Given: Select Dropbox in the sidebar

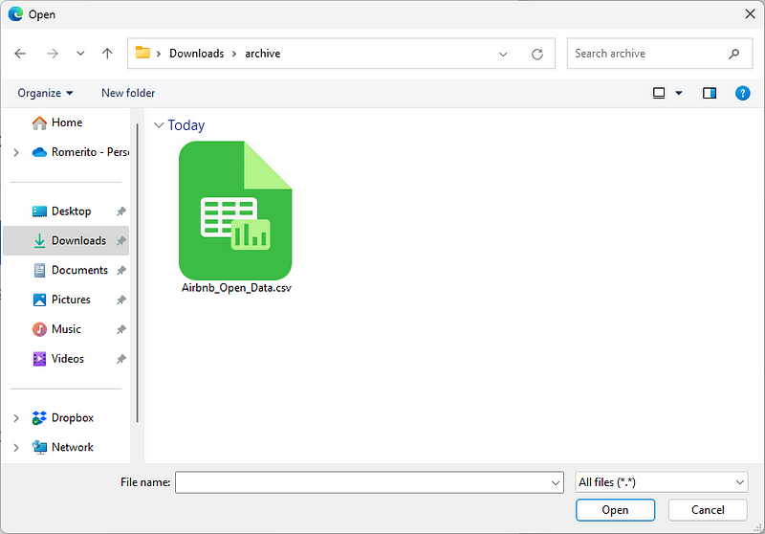Looking at the screenshot, I should coord(62,418).
